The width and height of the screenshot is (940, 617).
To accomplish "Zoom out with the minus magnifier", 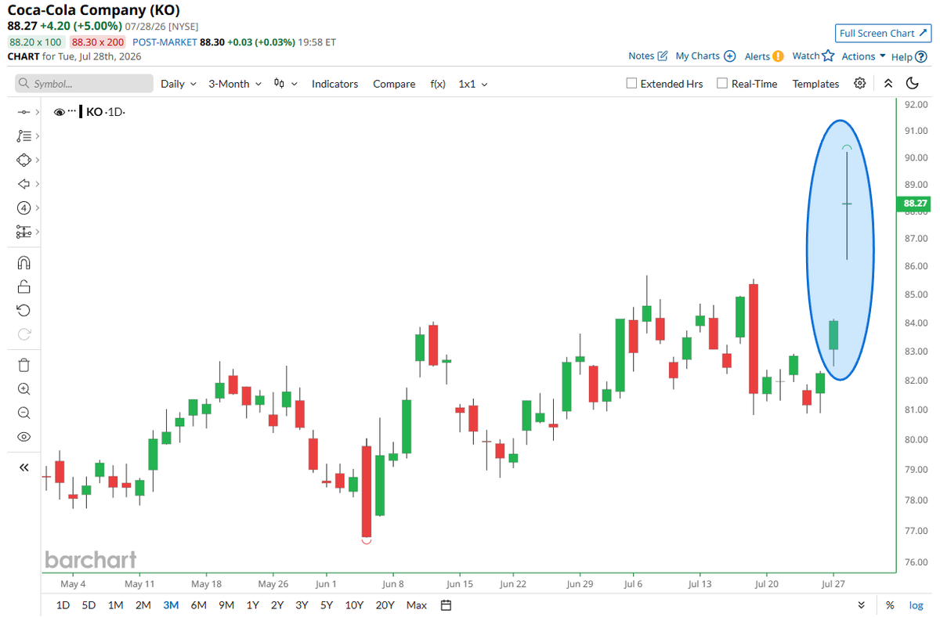I will (23, 413).
